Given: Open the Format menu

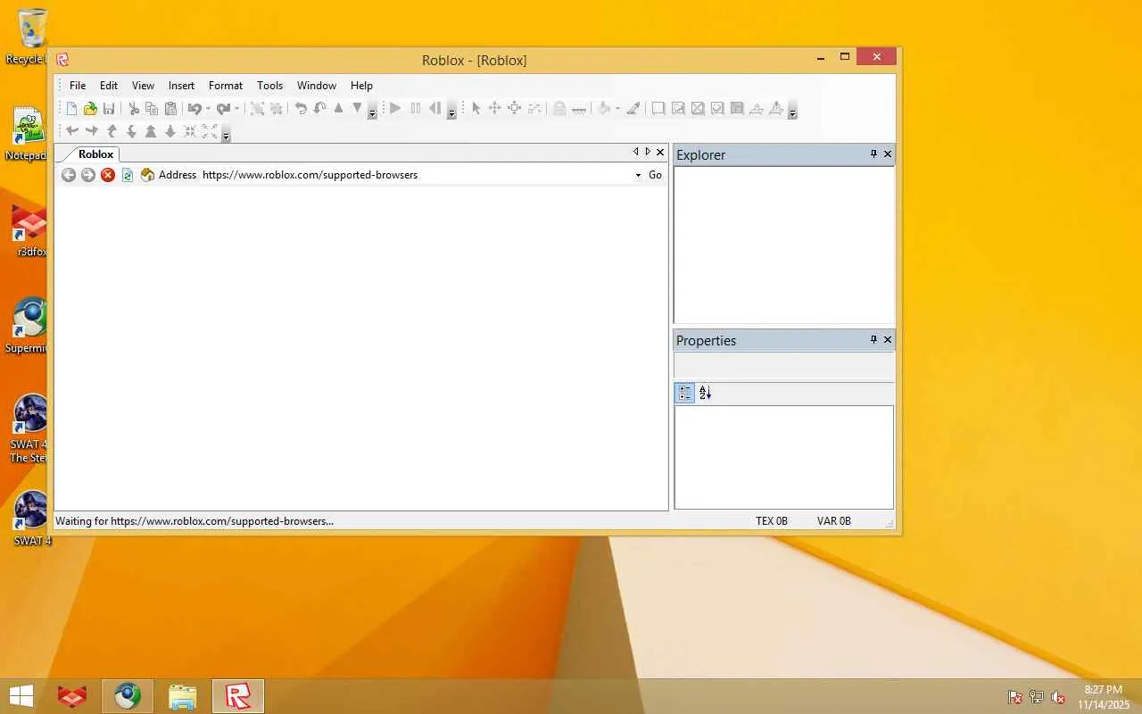Looking at the screenshot, I should (x=226, y=86).
